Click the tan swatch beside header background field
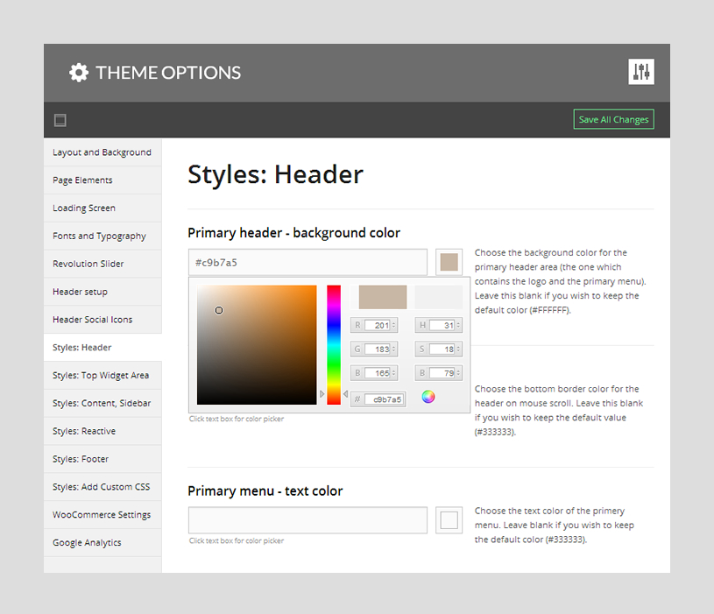This screenshot has width=714, height=614. (x=449, y=262)
